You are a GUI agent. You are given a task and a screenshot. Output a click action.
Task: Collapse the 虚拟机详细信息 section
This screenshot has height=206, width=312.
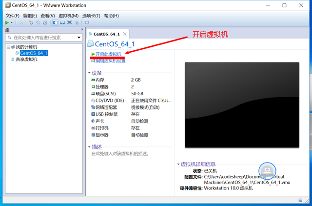(178, 164)
